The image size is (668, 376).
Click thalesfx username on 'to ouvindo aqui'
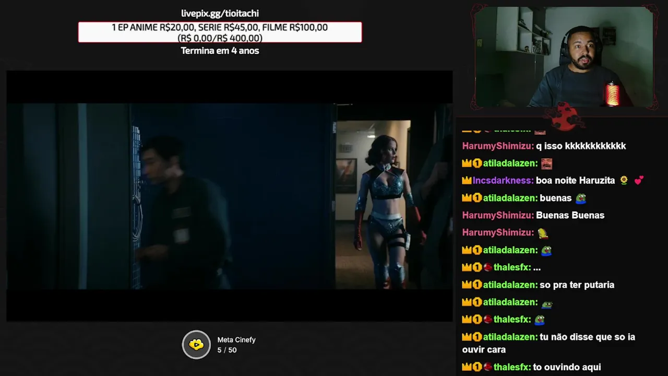(512, 367)
